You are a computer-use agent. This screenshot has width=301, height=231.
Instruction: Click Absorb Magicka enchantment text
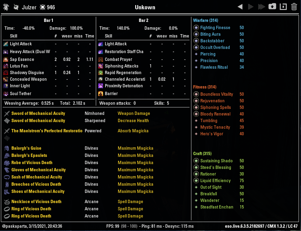point(133,131)
